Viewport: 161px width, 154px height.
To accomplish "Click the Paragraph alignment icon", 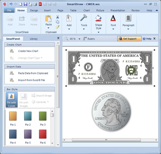I will tap(128, 18).
